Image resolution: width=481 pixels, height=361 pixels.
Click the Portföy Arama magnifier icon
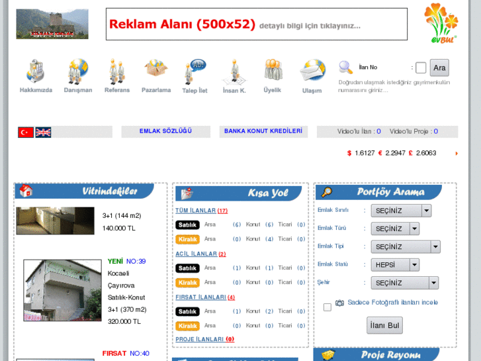pos(326,192)
